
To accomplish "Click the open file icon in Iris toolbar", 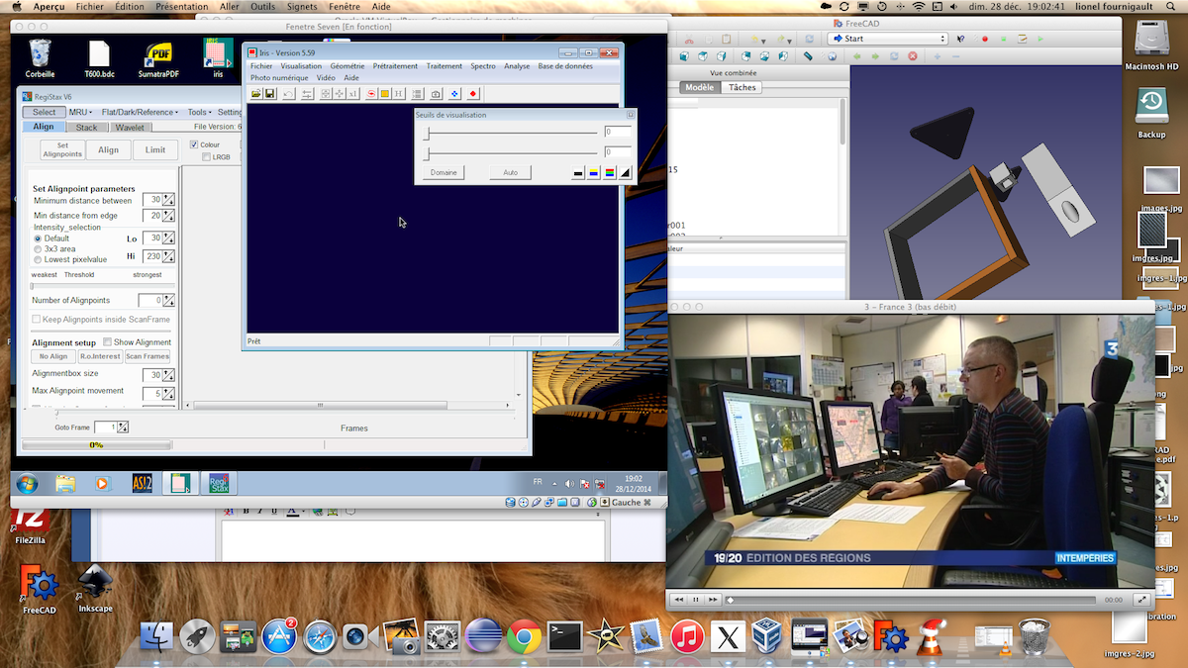I will point(255,94).
